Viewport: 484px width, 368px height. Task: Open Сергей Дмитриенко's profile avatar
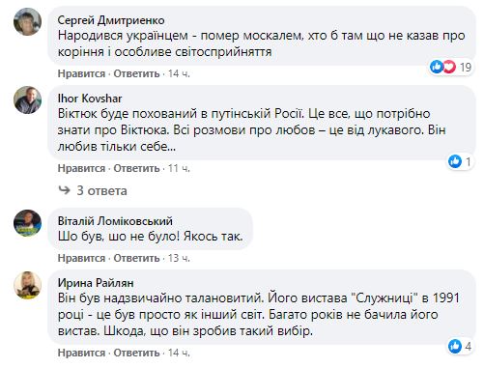[x=28, y=21]
